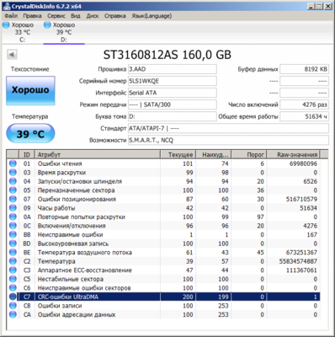Click the ST3160812AS 160,0 GB model title
The width and height of the screenshot is (335, 337).
tap(167, 55)
